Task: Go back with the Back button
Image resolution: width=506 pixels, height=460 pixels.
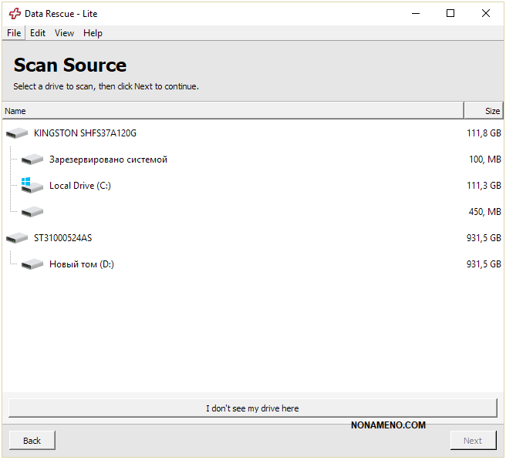Action: pos(32,441)
